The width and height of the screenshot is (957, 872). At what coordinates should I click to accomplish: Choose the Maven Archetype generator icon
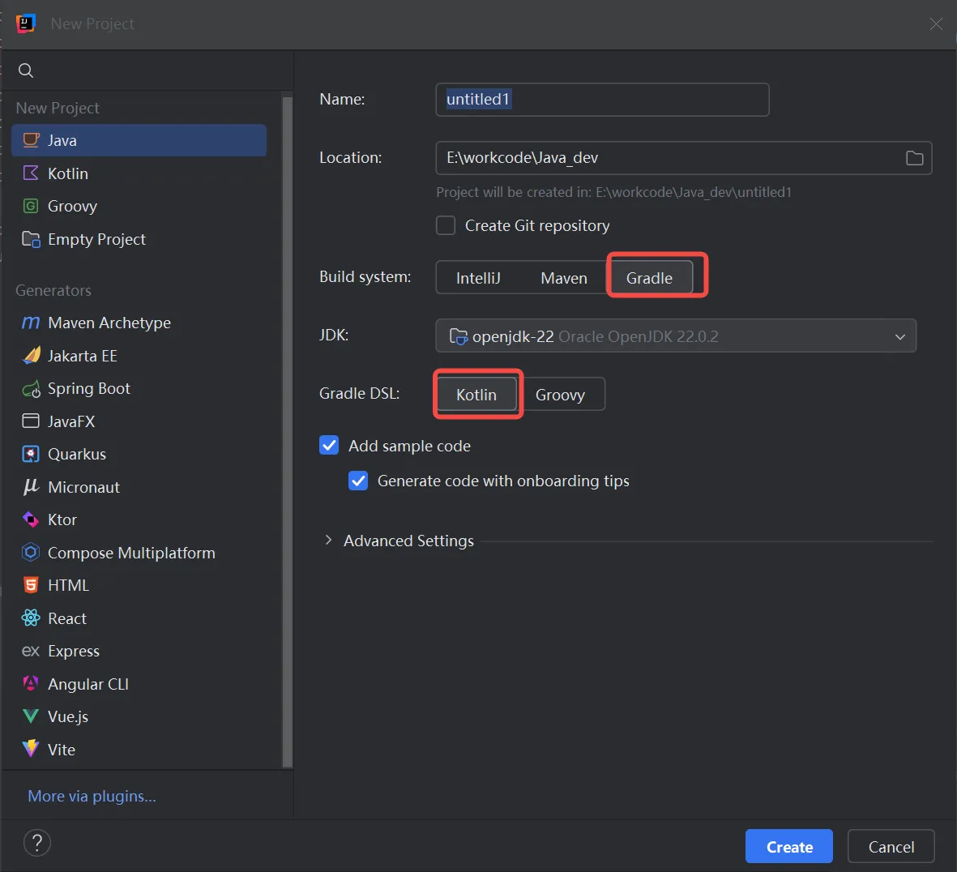click(x=31, y=323)
